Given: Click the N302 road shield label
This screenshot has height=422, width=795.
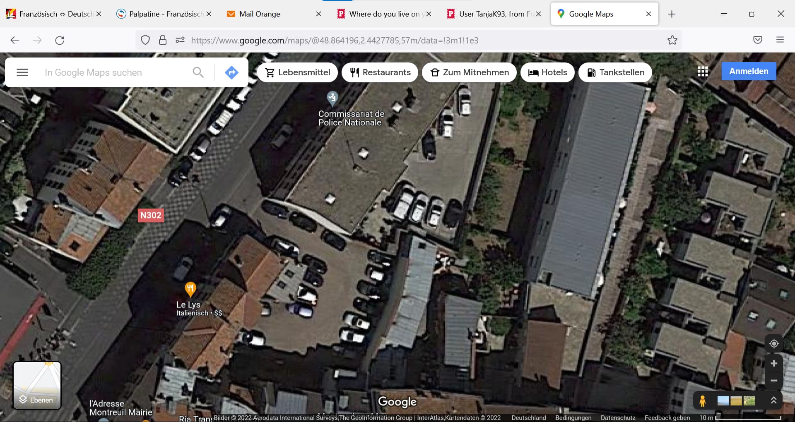Looking at the screenshot, I should tap(151, 215).
